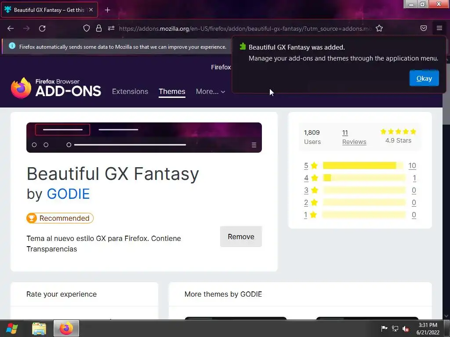The height and width of the screenshot is (337, 450).
Task: Open site permissions icon in address bar
Action: (x=111, y=28)
